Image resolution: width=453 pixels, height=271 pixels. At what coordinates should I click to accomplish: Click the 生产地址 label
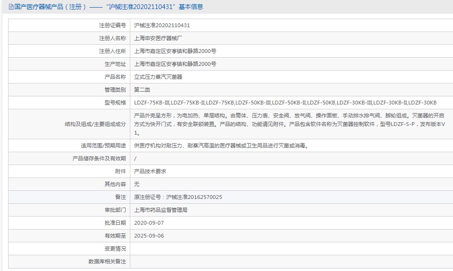pos(115,64)
